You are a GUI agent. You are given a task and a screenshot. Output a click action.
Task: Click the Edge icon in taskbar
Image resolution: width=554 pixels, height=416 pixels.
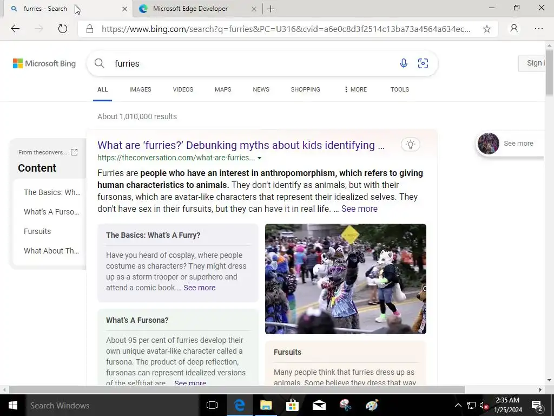coord(239,405)
